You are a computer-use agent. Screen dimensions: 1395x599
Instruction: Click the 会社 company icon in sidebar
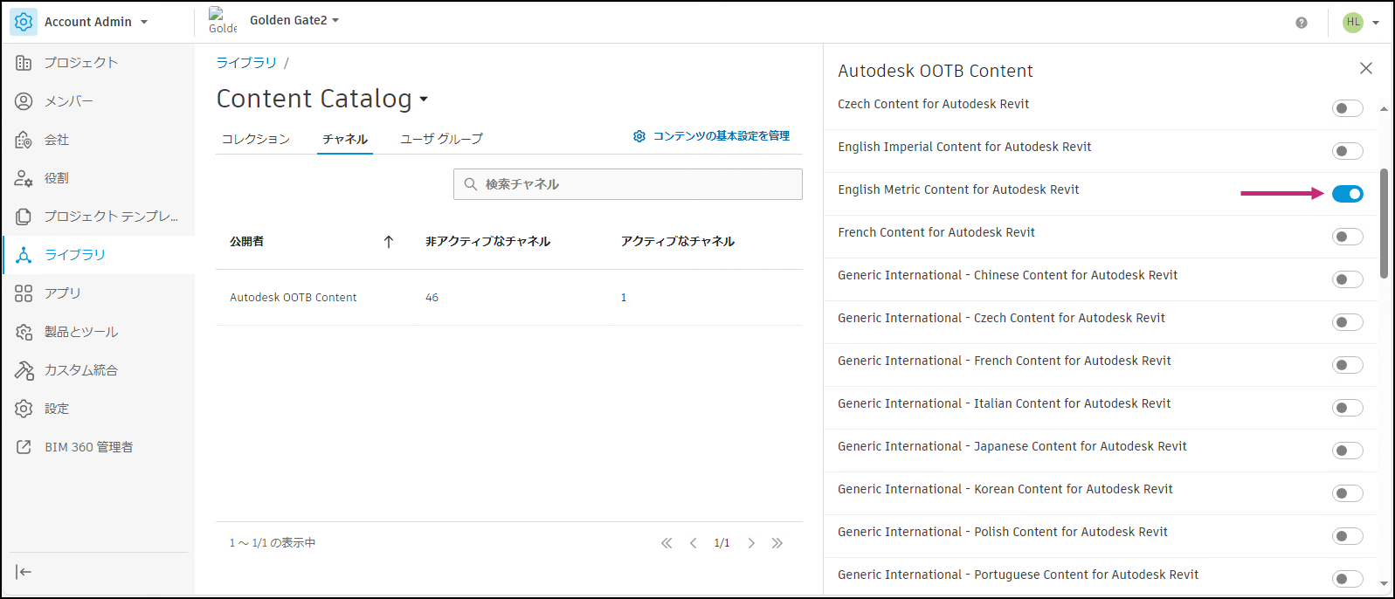click(x=24, y=140)
